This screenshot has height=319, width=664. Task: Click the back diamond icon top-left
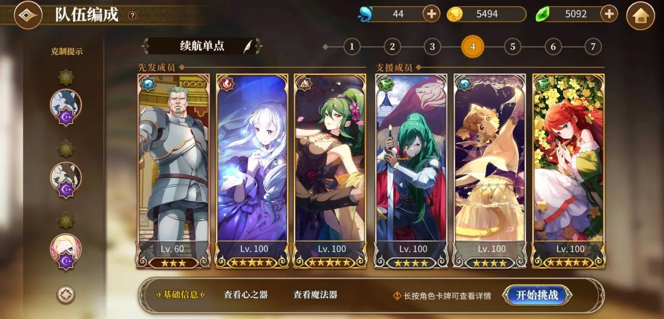point(28,15)
